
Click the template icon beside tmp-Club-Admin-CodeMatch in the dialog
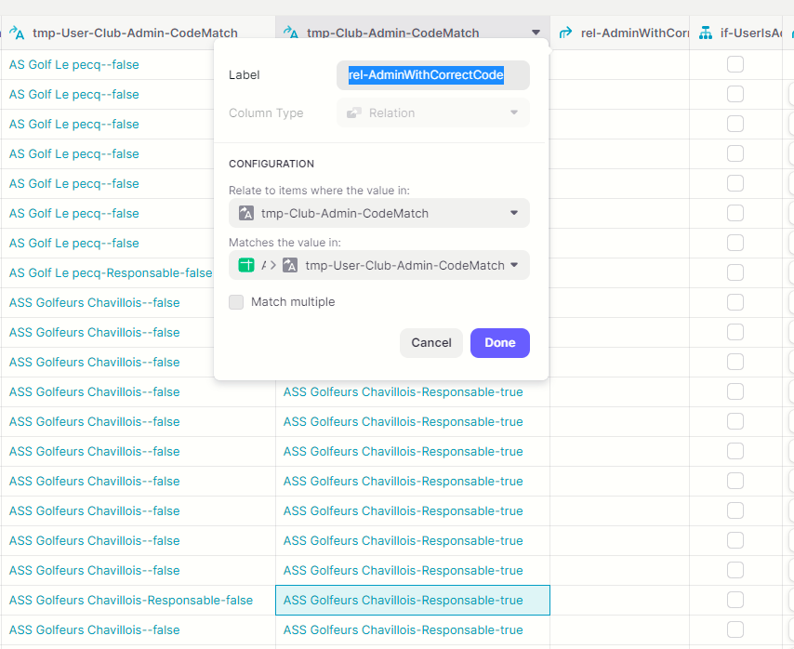pos(246,213)
